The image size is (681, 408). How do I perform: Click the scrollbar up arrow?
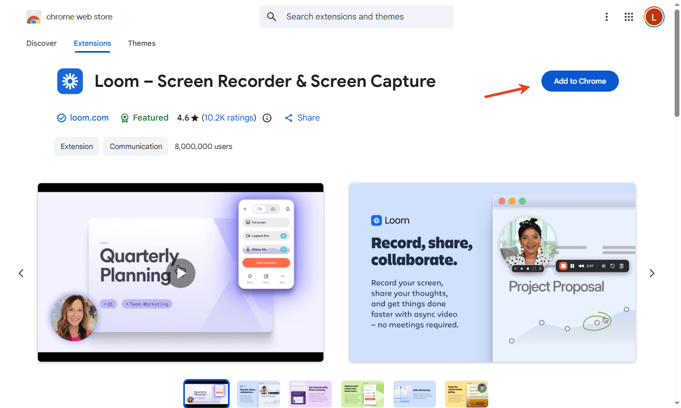coord(677,4)
